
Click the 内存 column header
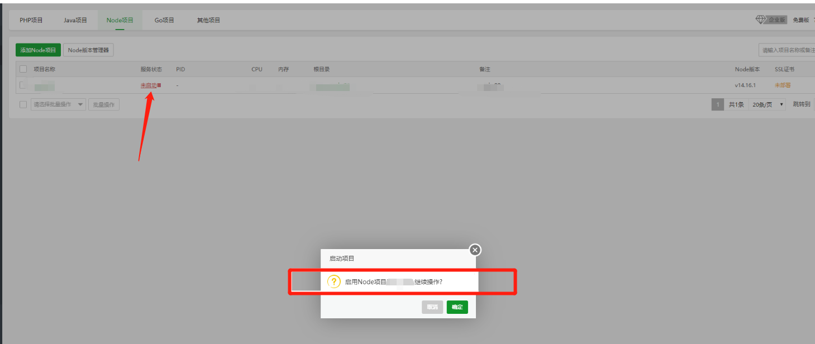pos(284,69)
